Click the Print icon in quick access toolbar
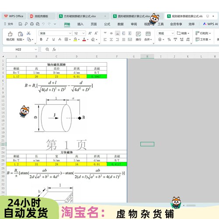This screenshot has width=219, height=219. pos(32,24)
